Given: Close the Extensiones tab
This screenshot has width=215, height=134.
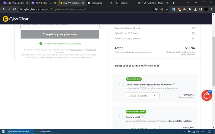Looking at the screenshot, I should click(111, 3).
